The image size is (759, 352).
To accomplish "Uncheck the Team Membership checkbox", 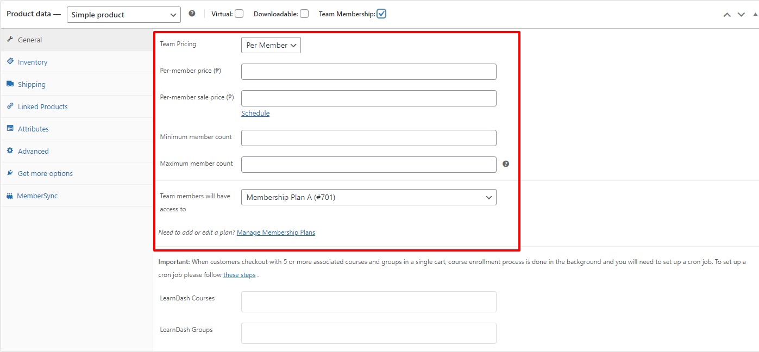I will [x=381, y=14].
